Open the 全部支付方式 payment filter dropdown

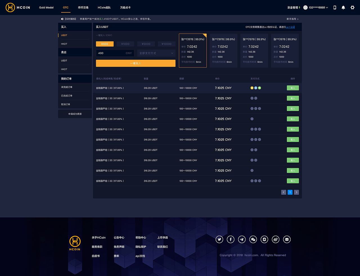click(x=156, y=53)
